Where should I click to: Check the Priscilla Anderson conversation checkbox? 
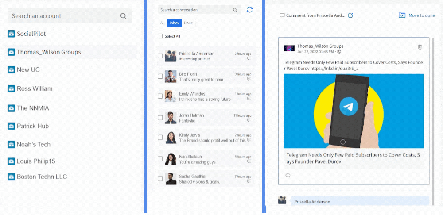pyautogui.click(x=160, y=56)
